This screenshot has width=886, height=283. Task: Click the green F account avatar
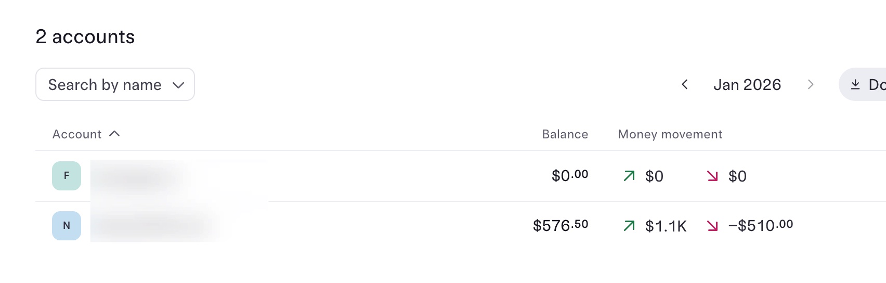pyautogui.click(x=67, y=176)
